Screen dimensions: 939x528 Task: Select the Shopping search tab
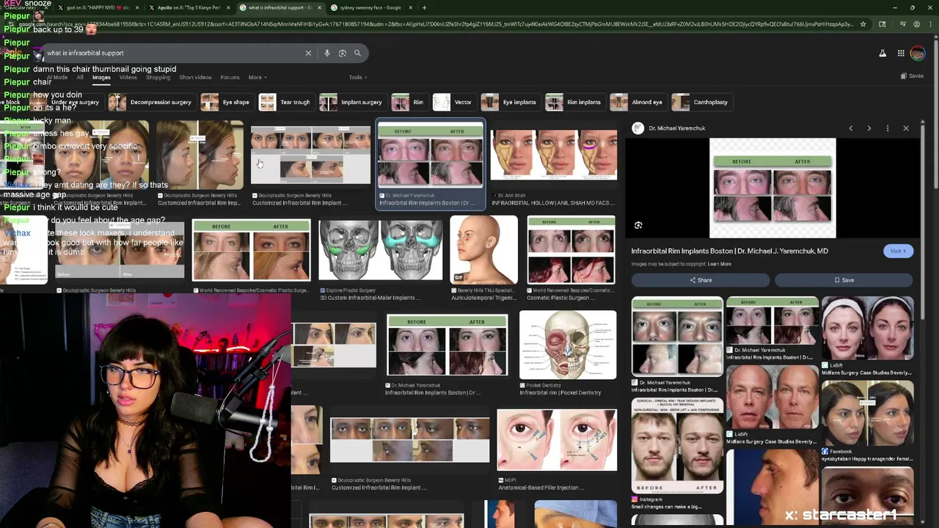(x=158, y=77)
